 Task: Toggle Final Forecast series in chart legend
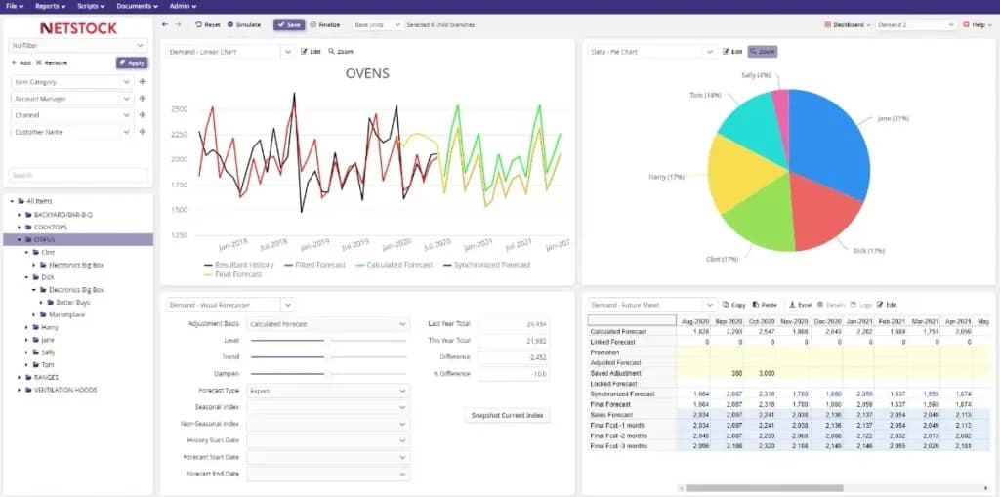[232, 274]
